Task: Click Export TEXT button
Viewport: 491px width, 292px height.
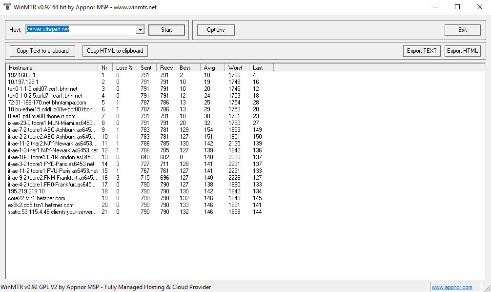Action: 422,51
